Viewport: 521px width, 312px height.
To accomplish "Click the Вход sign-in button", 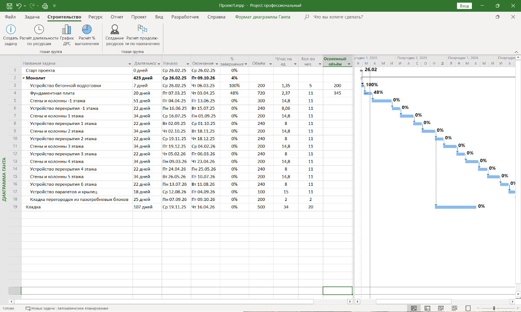I will pos(464,6).
